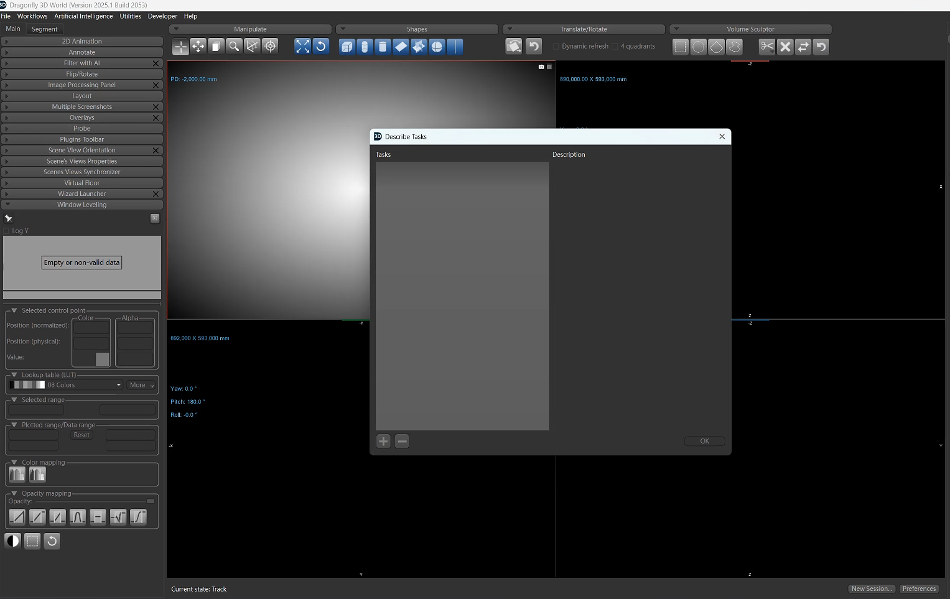Image resolution: width=950 pixels, height=599 pixels.
Task: Enable the 4 quadrants checkbox
Action: (615, 47)
